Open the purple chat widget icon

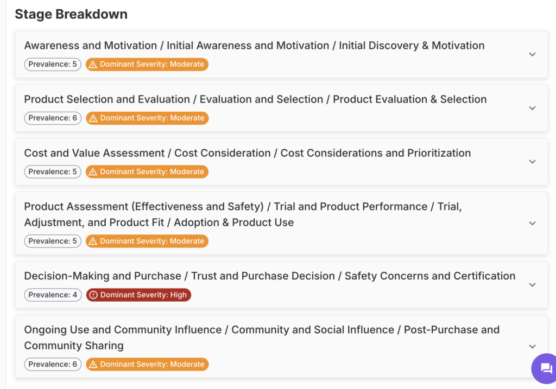click(x=545, y=368)
